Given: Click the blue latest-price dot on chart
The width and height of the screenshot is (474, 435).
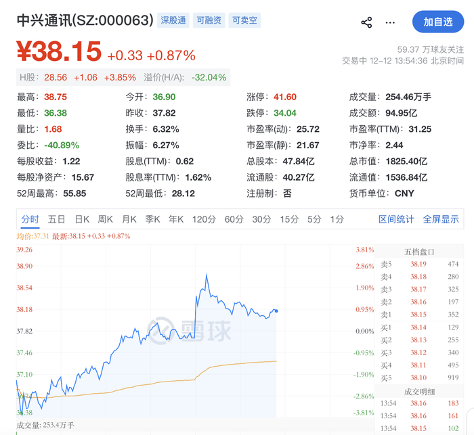Looking at the screenshot, I should tap(276, 311).
